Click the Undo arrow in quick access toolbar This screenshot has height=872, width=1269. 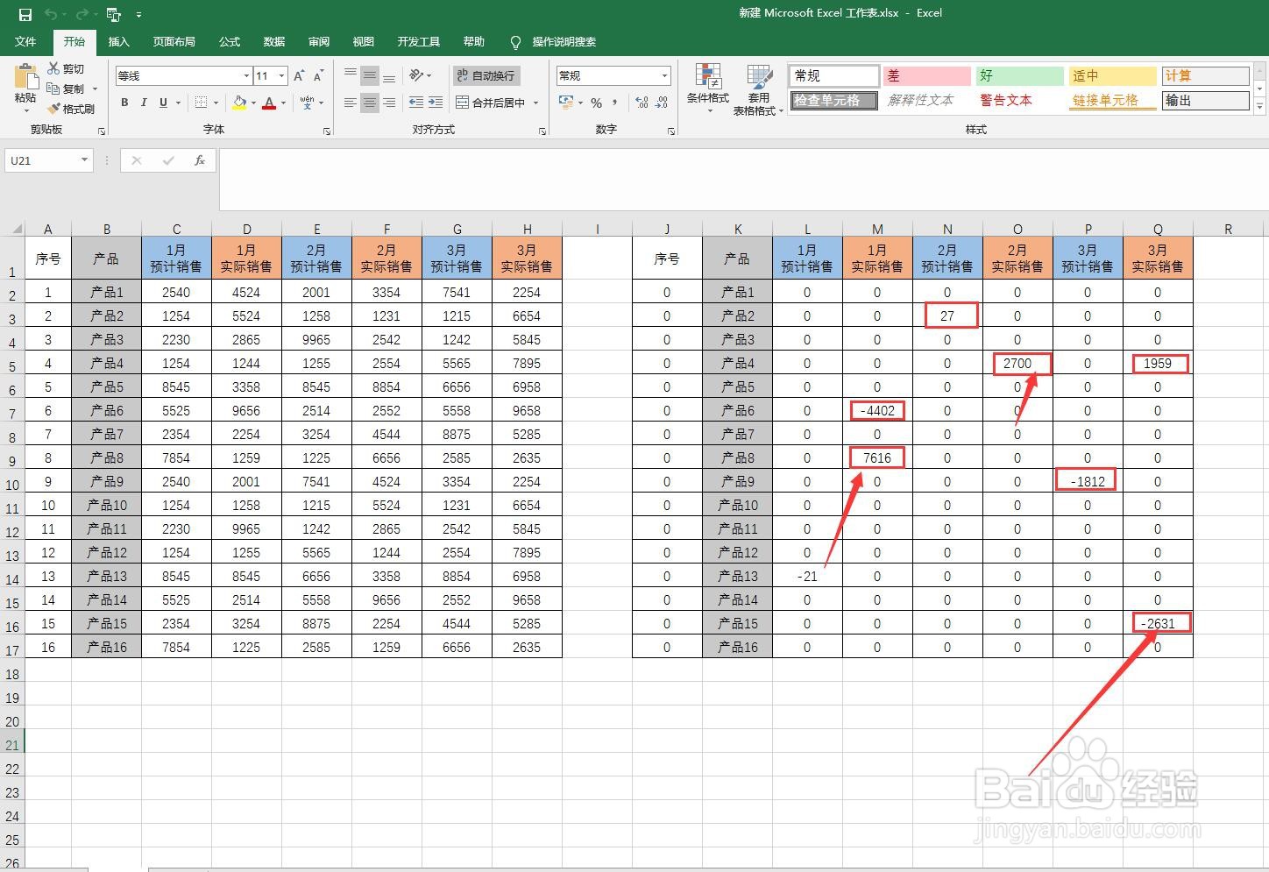51,14
